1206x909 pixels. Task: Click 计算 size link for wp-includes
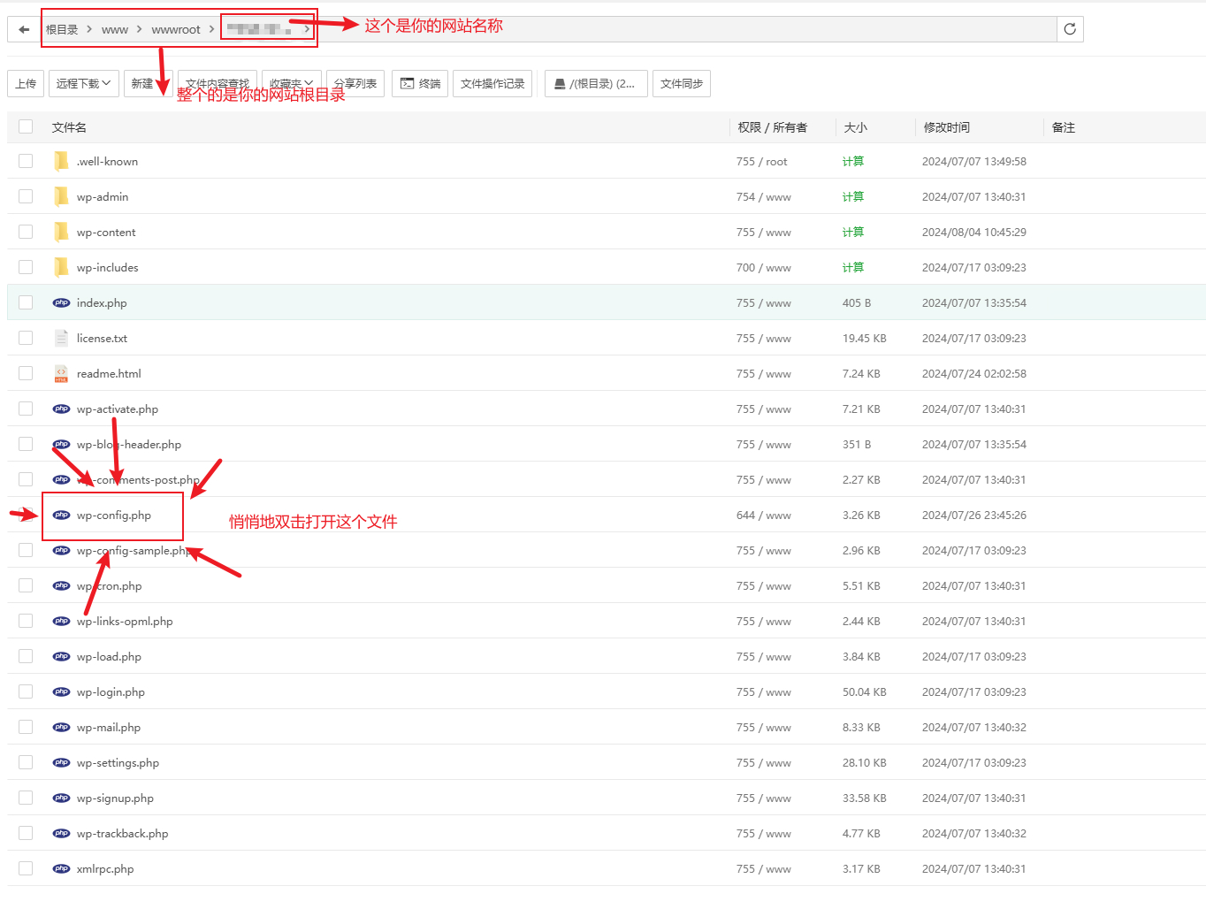click(x=852, y=268)
